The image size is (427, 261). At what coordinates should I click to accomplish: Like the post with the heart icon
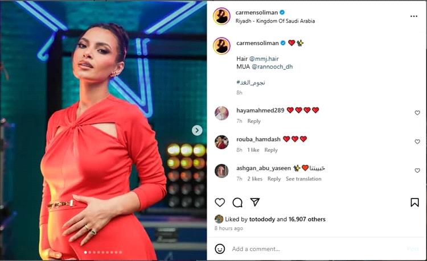pyautogui.click(x=220, y=202)
